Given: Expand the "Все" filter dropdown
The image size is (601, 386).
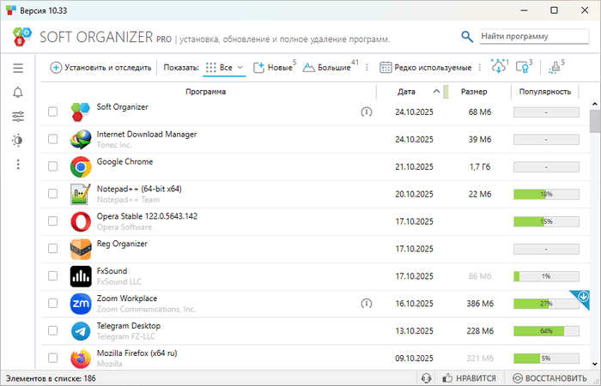Looking at the screenshot, I should point(240,68).
